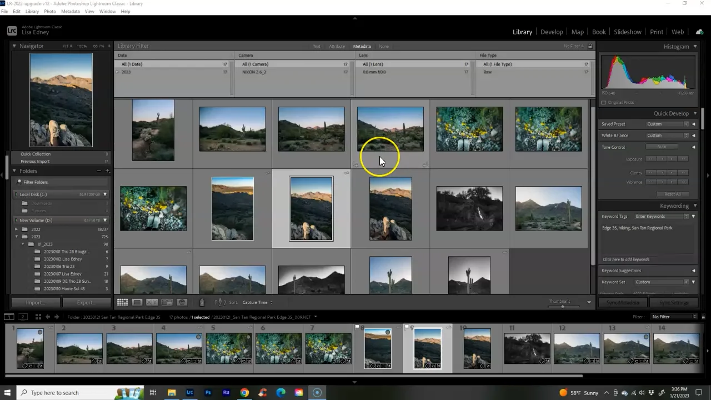Toggle the A–Z sort direction icon
Viewport: 711px width, 400px height.
220,302
